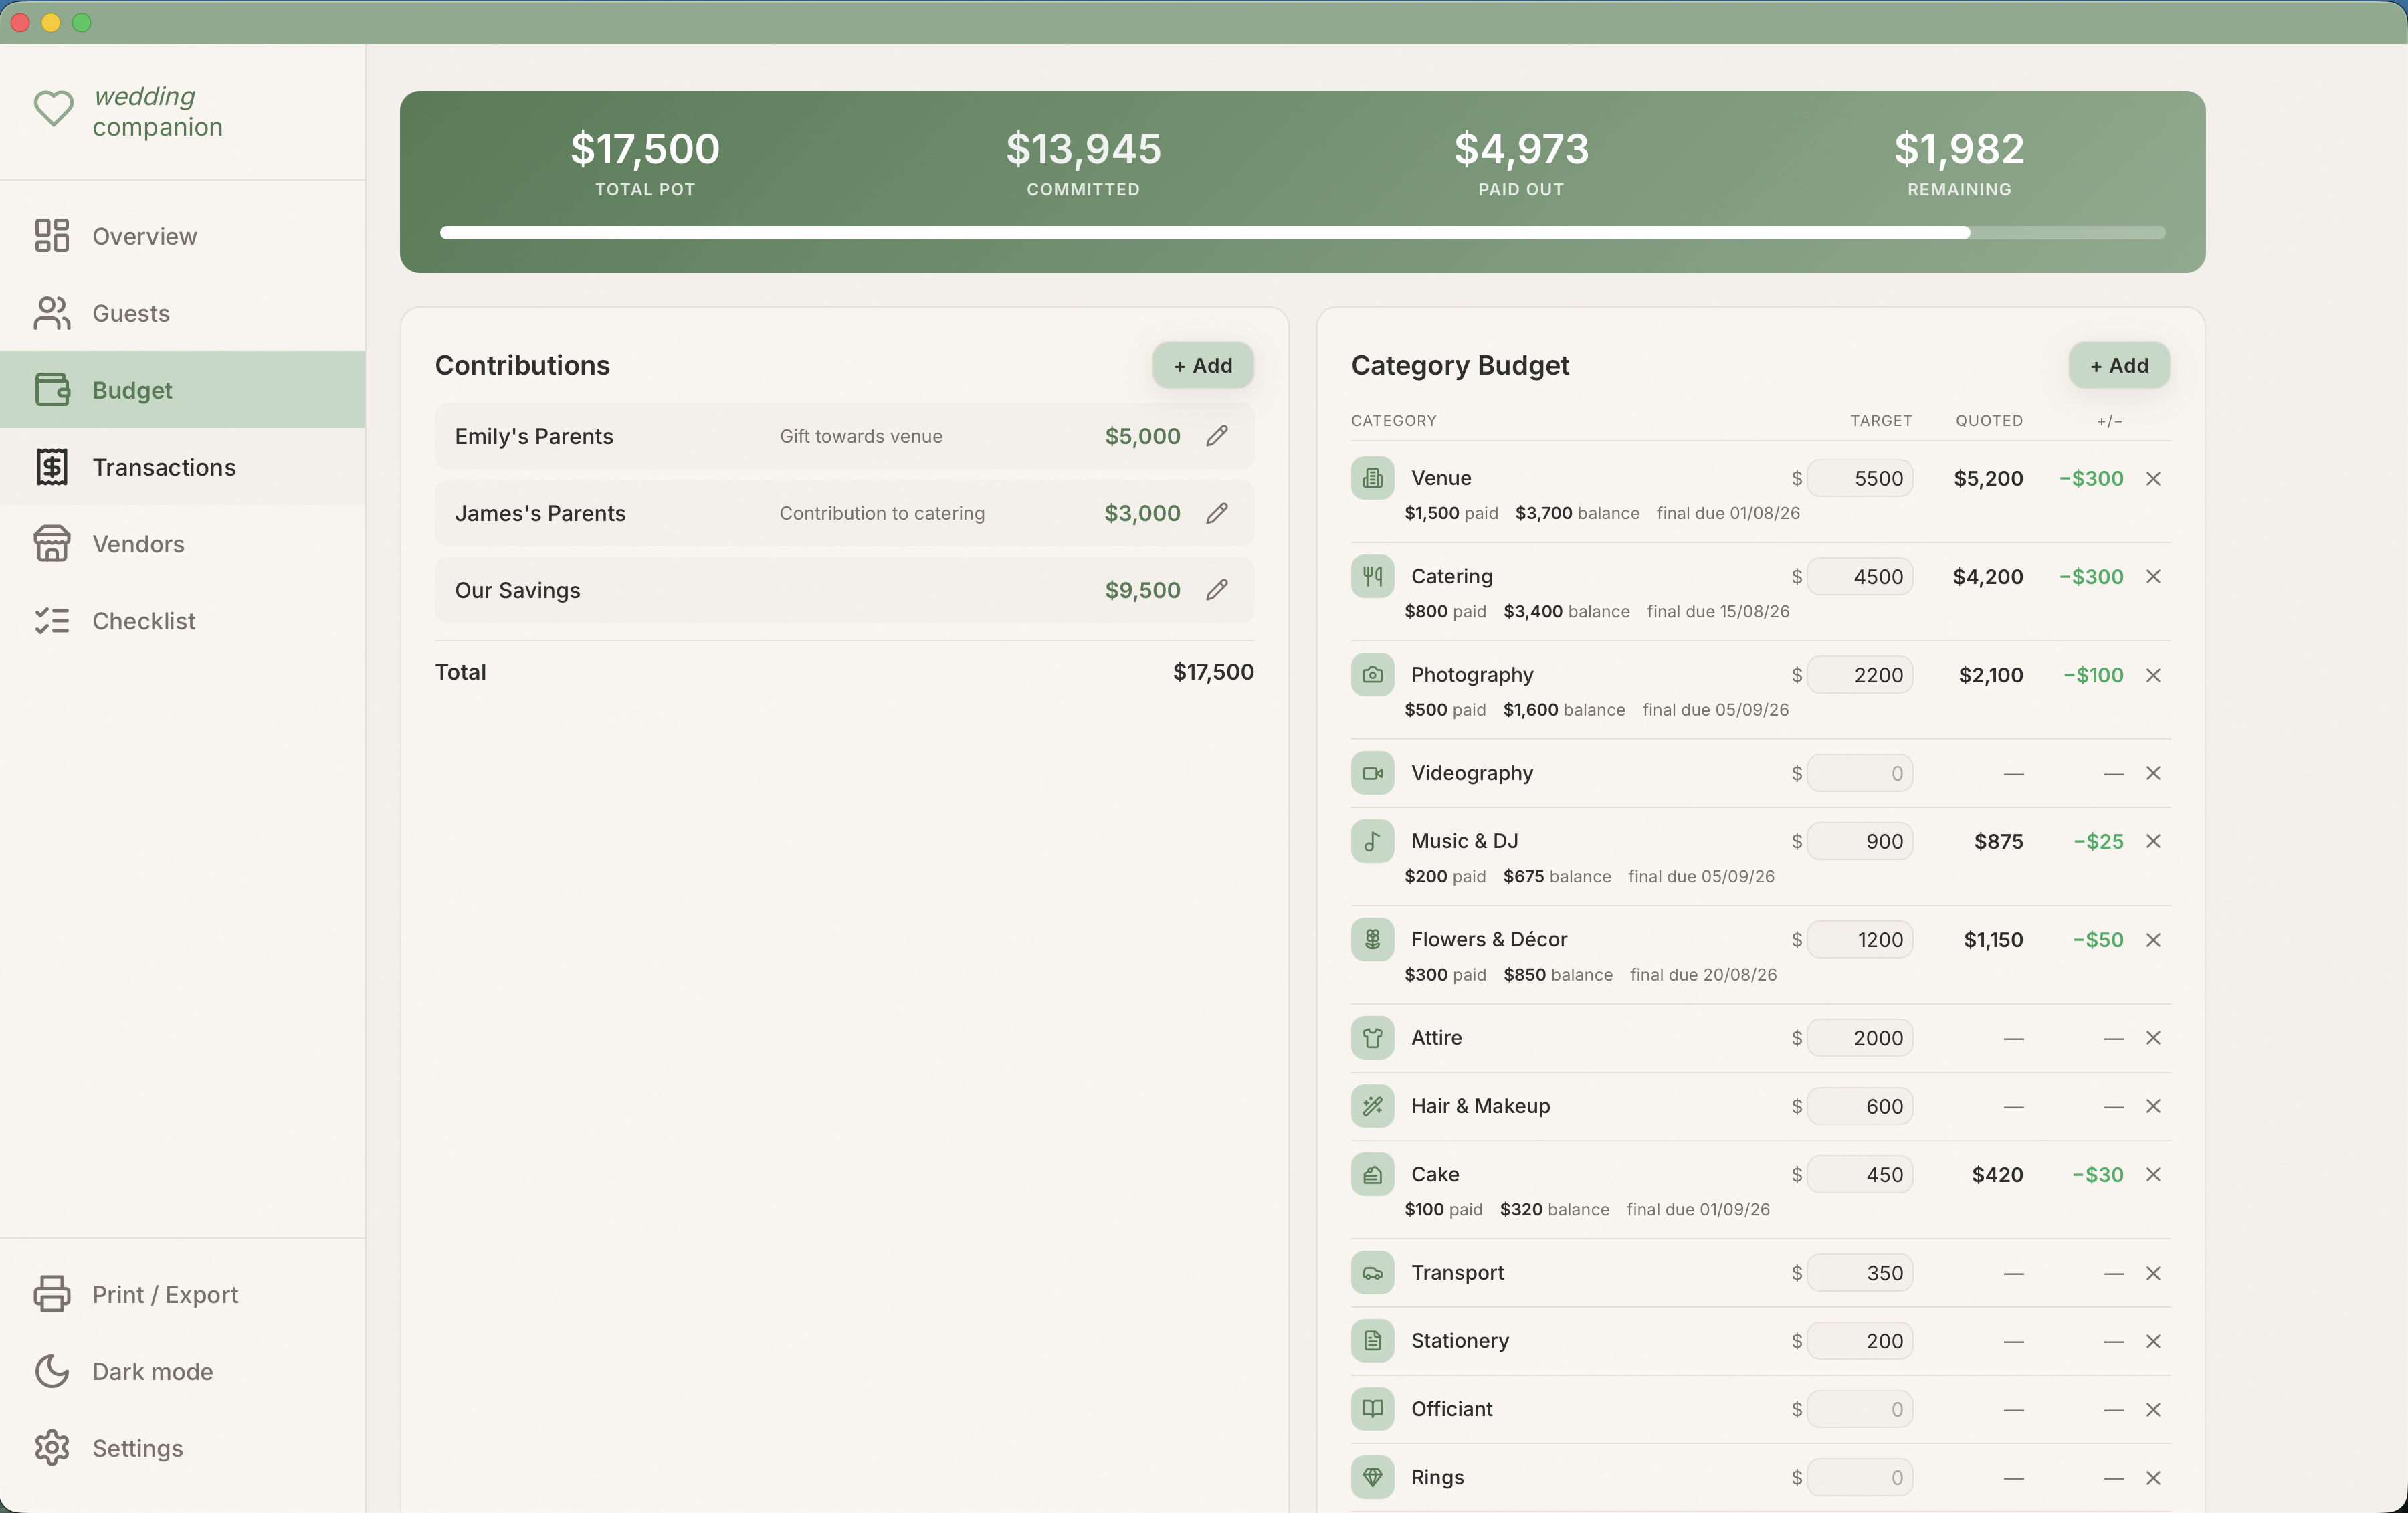Open the Vendors storefront icon in sidebar
This screenshot has height=1513, width=2408.
click(x=52, y=543)
